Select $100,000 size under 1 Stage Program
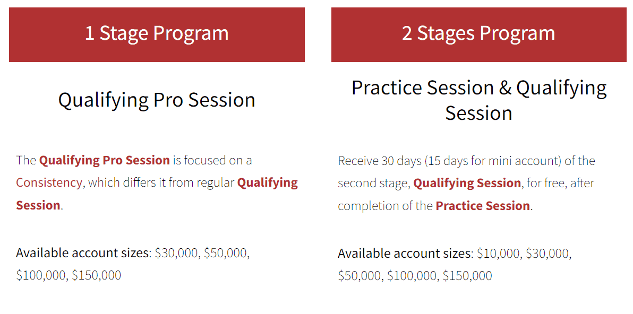 pos(41,276)
